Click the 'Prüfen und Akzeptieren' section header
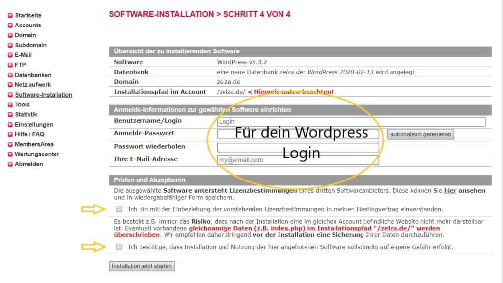This screenshot has width=503, height=283. tap(150, 180)
